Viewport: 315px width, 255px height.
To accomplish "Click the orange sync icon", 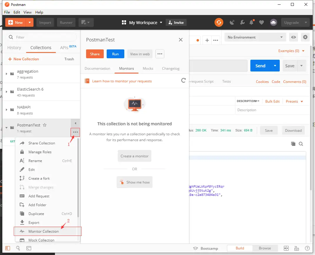I will [x=219, y=22].
